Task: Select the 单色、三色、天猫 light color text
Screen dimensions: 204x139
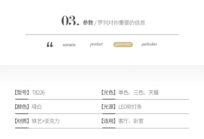Action: pos(138,93)
